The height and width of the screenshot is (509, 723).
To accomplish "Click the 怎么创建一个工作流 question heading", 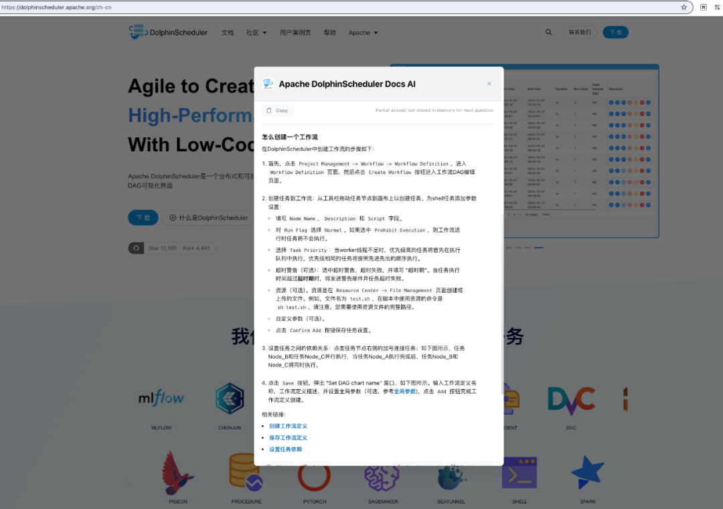I will click(290, 137).
